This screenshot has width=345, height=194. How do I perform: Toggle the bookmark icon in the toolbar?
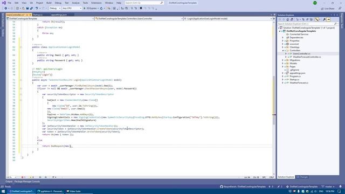[141, 9]
